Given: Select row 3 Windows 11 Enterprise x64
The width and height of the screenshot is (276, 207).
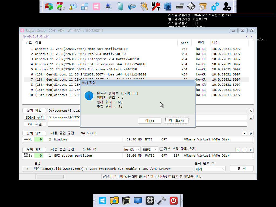Looking at the screenshot, I should click(136, 59).
